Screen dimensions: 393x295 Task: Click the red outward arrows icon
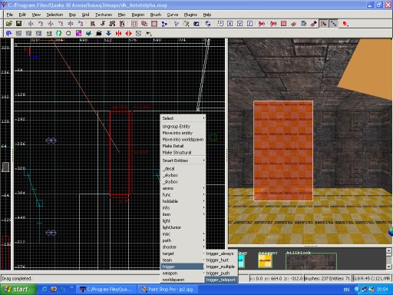point(128,33)
